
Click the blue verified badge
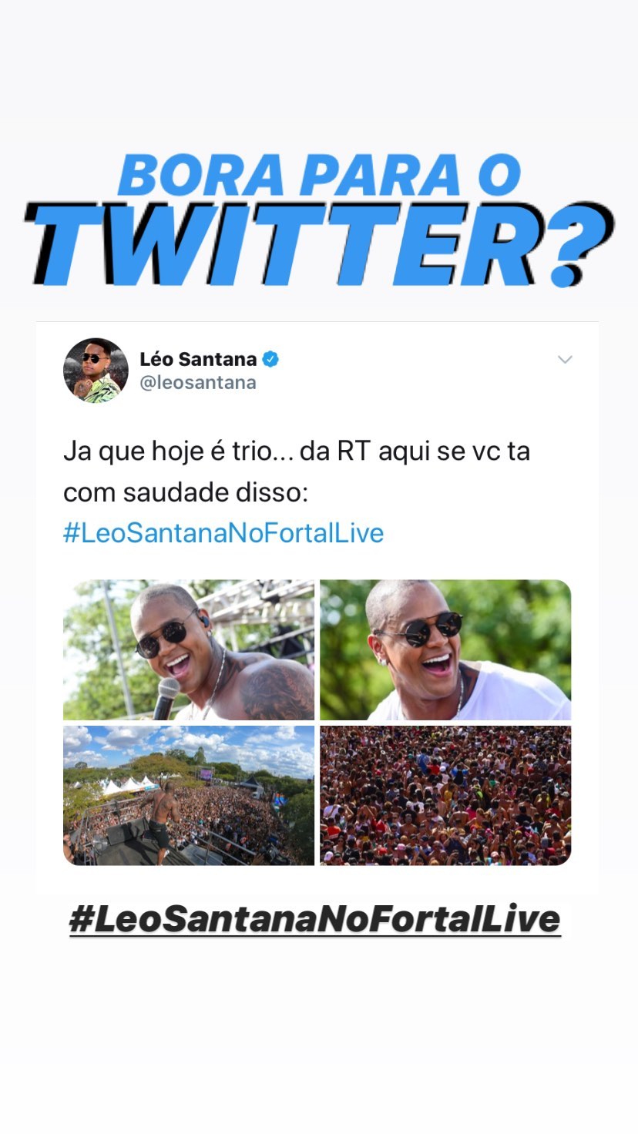270,359
